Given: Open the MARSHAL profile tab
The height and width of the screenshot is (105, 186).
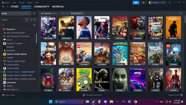Looking at the screenshot, I should (x=58, y=7).
